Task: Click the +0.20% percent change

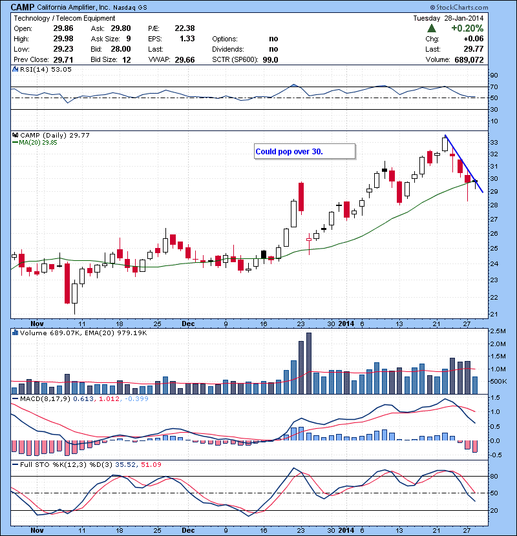Action: click(x=467, y=28)
